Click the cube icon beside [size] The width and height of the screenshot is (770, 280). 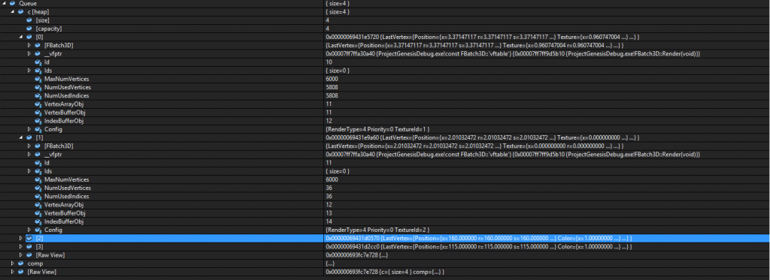pyautogui.click(x=29, y=20)
